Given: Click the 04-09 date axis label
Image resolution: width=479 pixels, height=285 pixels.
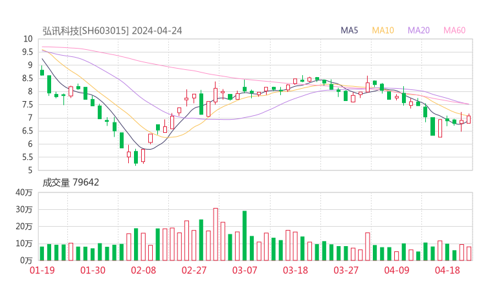Looking at the screenshot, I should 397,270.
